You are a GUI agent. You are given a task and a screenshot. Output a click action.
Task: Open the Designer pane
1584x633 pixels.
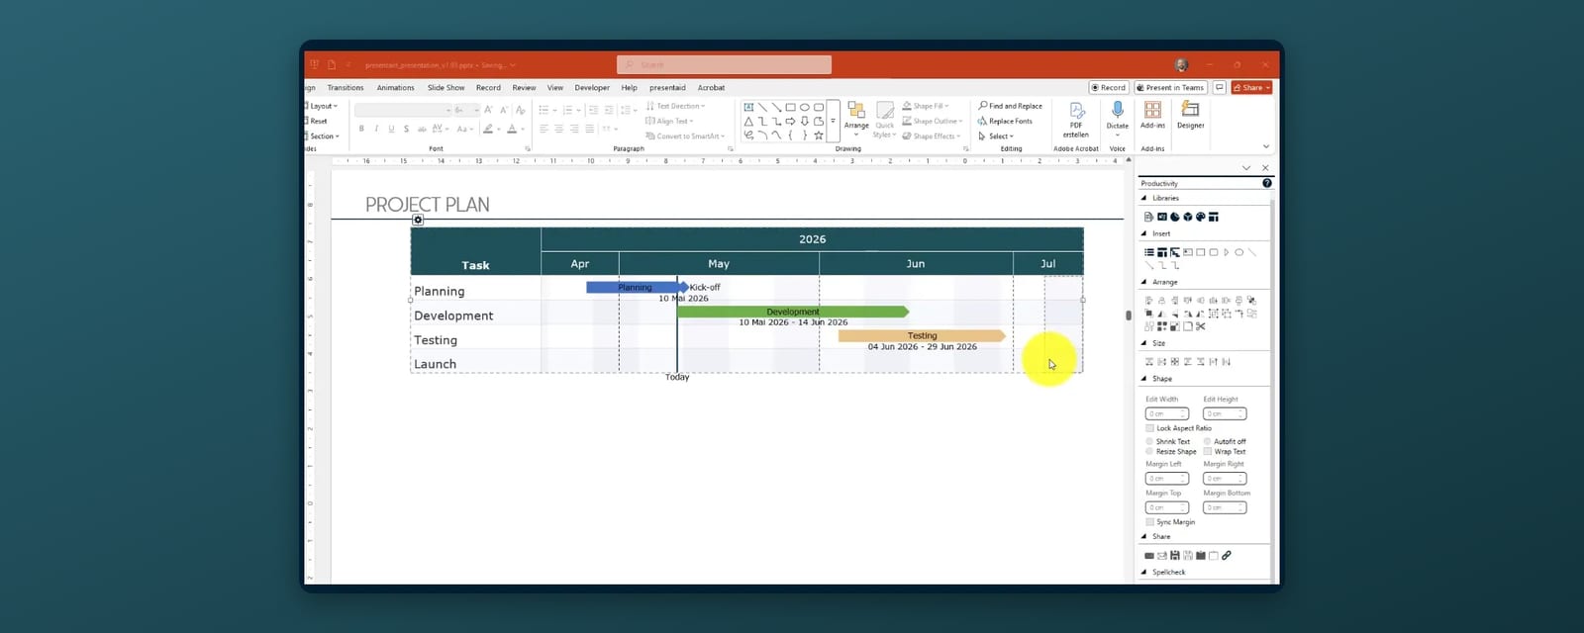click(x=1190, y=115)
